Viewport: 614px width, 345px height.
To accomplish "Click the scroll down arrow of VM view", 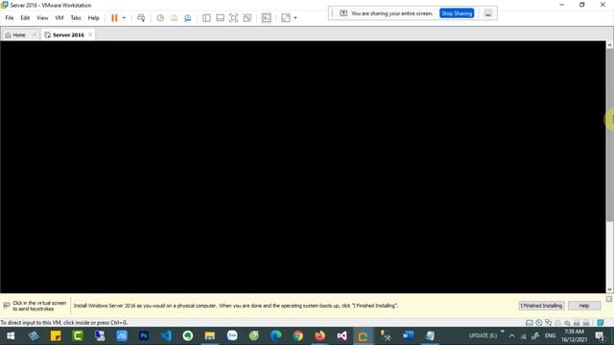I will click(x=610, y=289).
